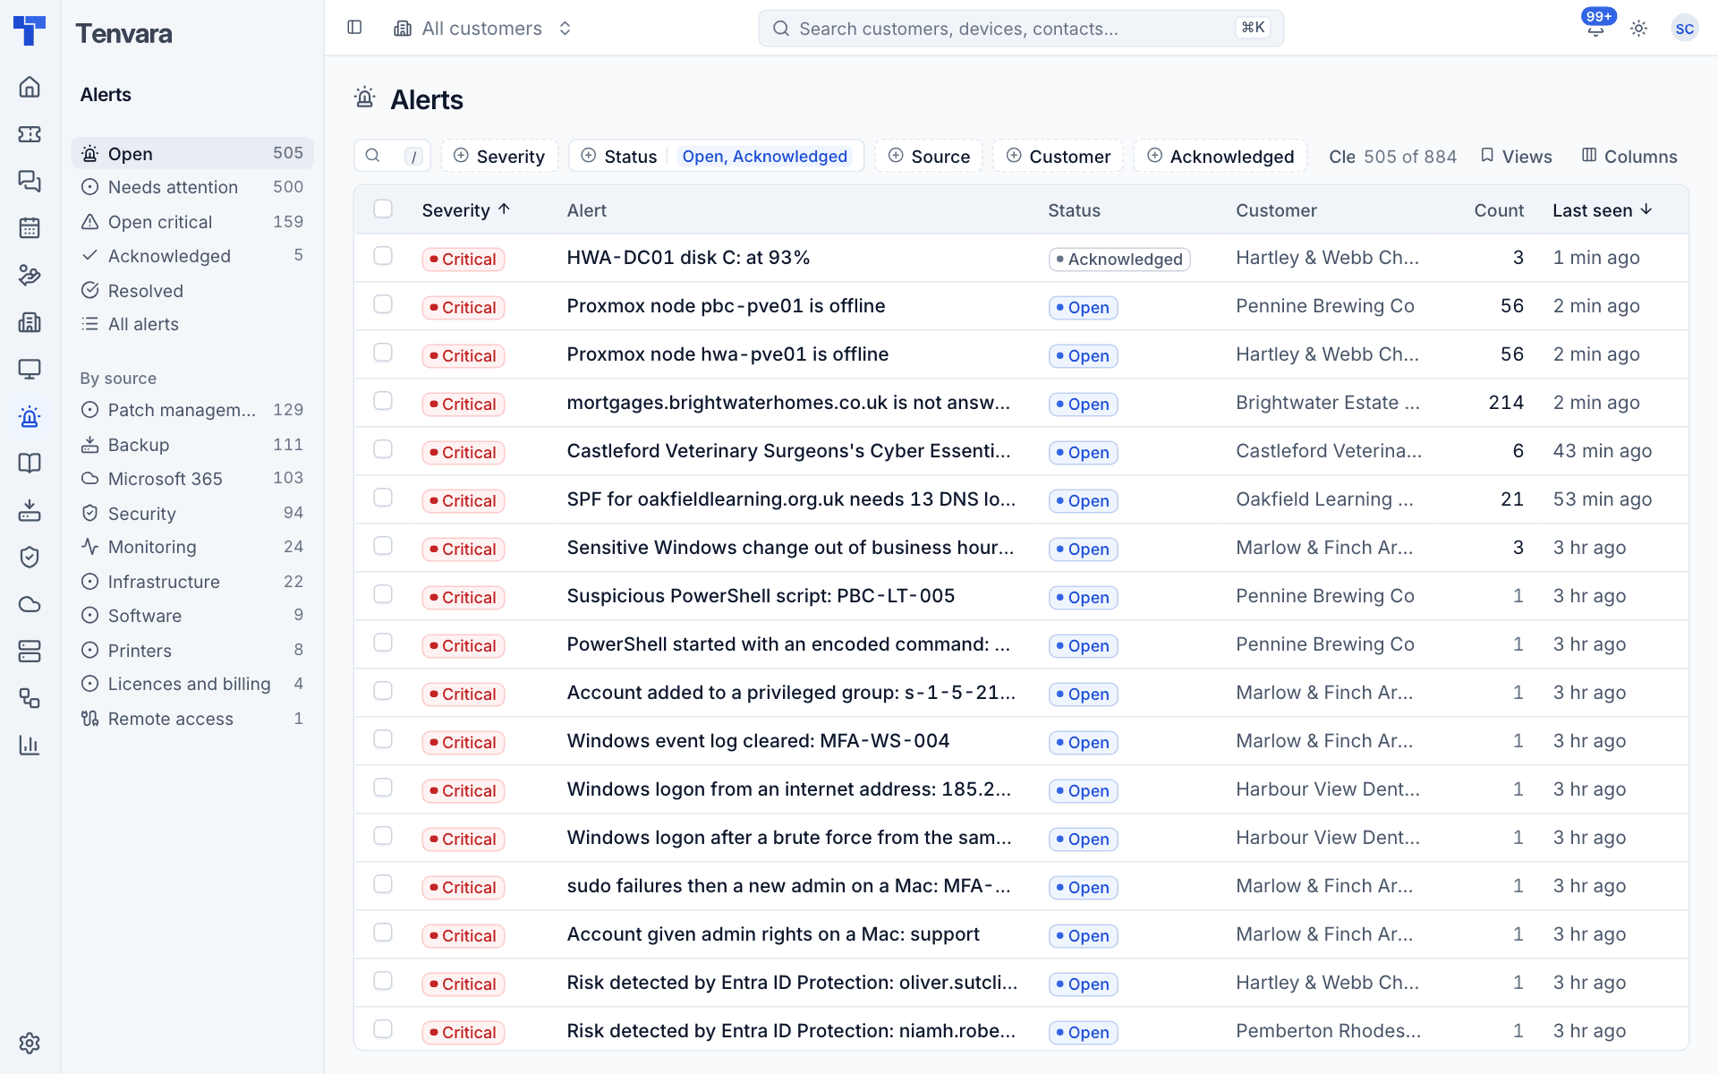The height and width of the screenshot is (1074, 1718).
Task: Open the chat conversations icon in rail
Action: click(x=30, y=181)
